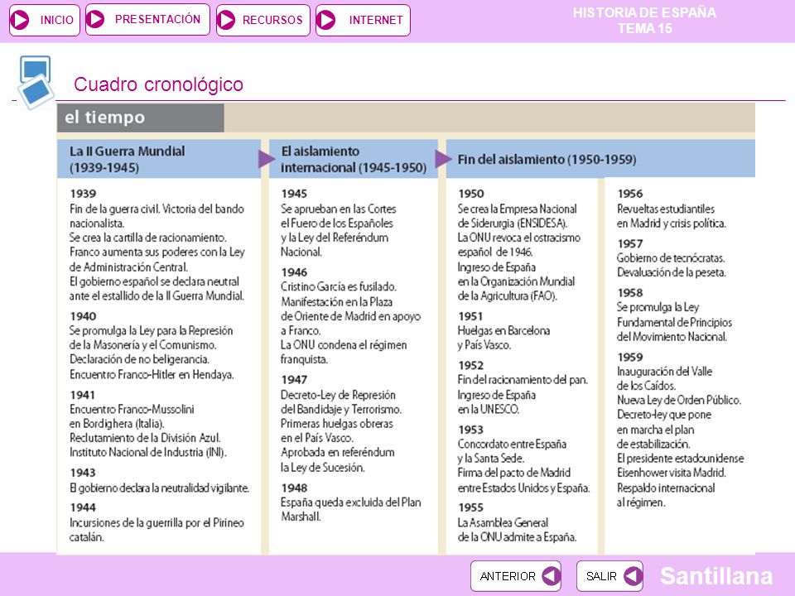The height and width of the screenshot is (596, 795).
Task: Click the purple arrow after La II Guerra Mundial
Action: point(267,159)
